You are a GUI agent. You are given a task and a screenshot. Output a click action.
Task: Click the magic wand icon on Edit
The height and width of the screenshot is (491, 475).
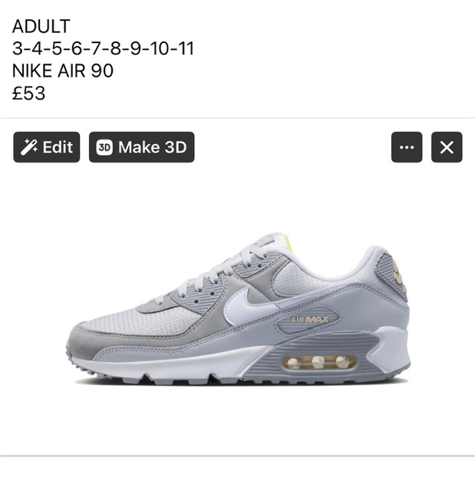point(29,147)
